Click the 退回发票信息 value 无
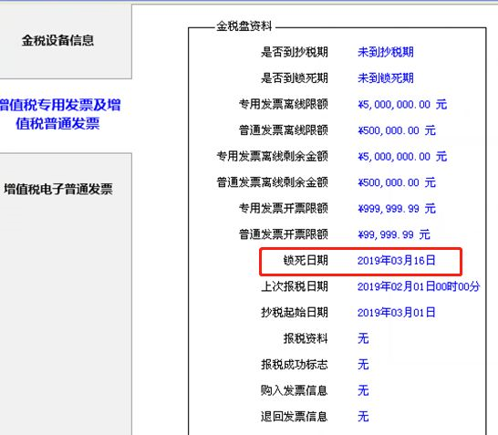 point(363,417)
